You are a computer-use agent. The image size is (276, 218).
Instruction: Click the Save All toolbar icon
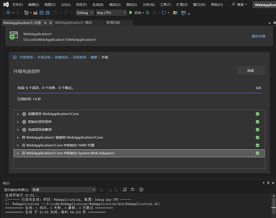(x=47, y=13)
